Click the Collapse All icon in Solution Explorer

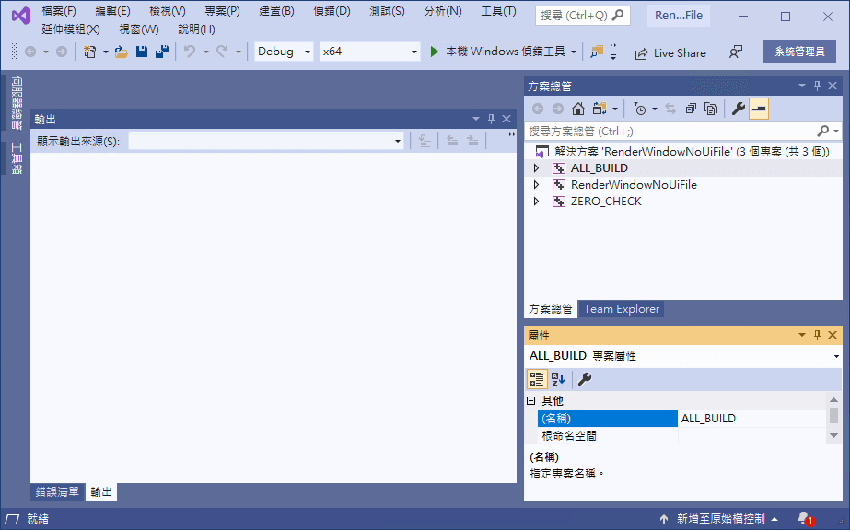(x=691, y=109)
